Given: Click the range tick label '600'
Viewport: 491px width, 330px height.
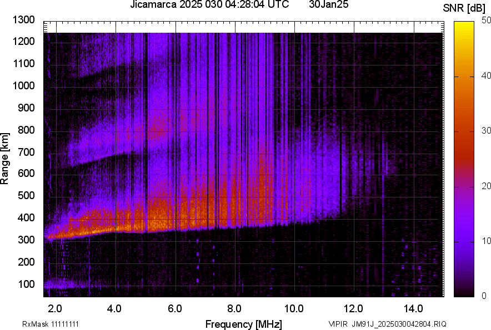Looking at the screenshot, I should [x=26, y=173].
